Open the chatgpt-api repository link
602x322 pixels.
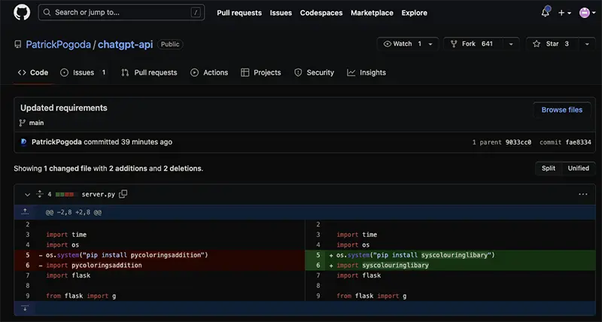coord(125,44)
